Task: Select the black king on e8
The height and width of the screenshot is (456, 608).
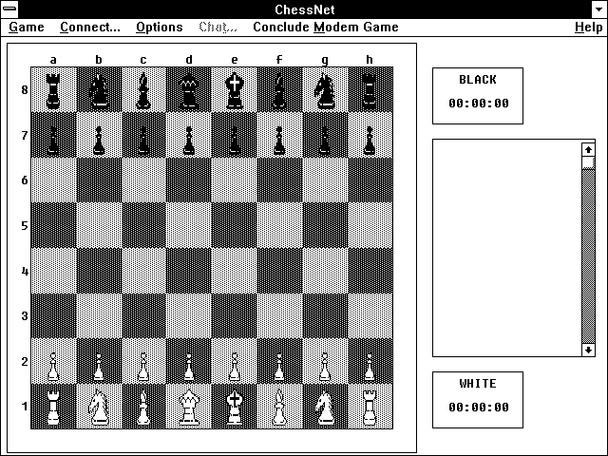Action: click(x=235, y=89)
